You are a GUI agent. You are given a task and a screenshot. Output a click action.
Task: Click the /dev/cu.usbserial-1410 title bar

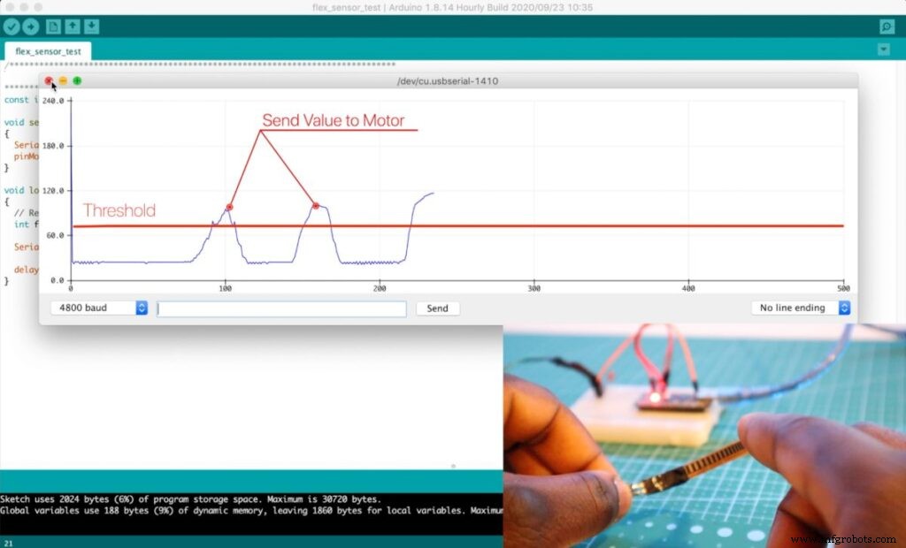pos(448,81)
